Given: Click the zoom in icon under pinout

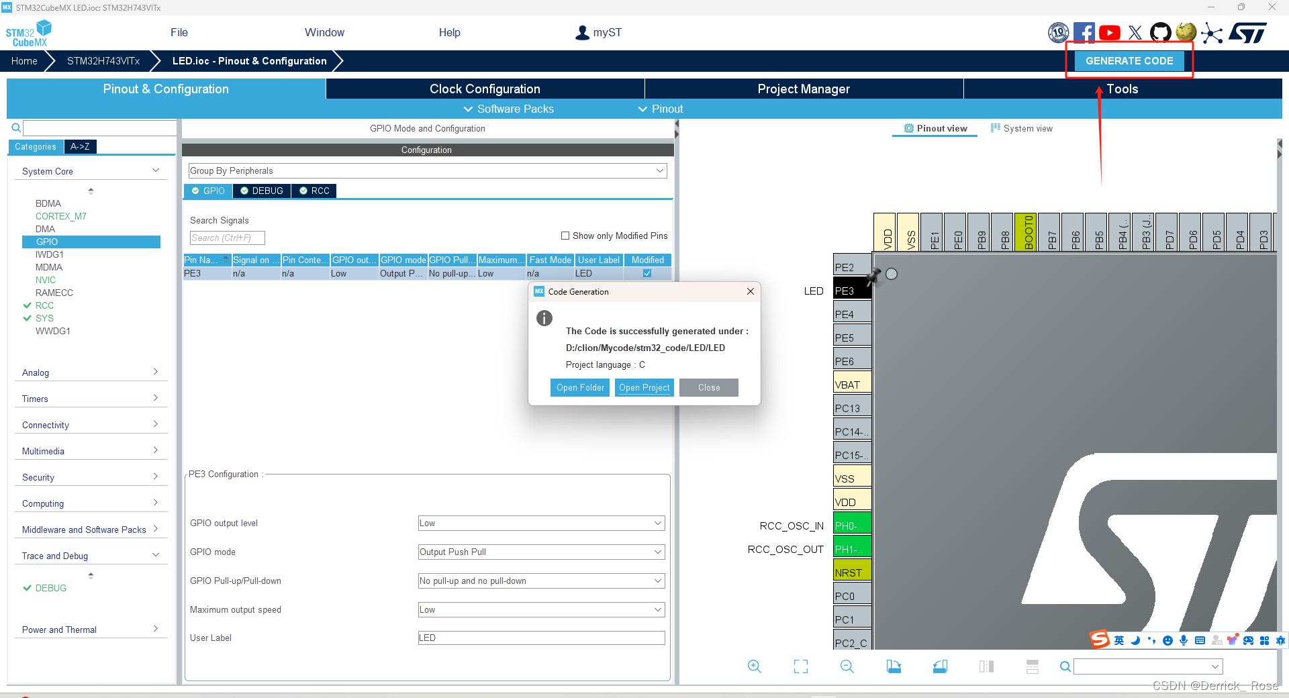Looking at the screenshot, I should tap(755, 666).
